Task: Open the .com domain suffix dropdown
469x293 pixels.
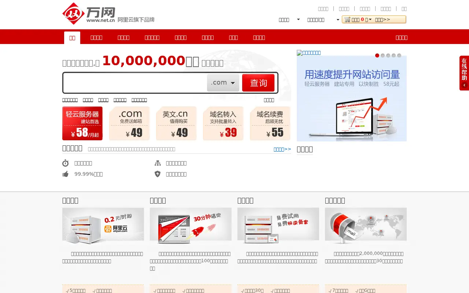Action: (223, 83)
